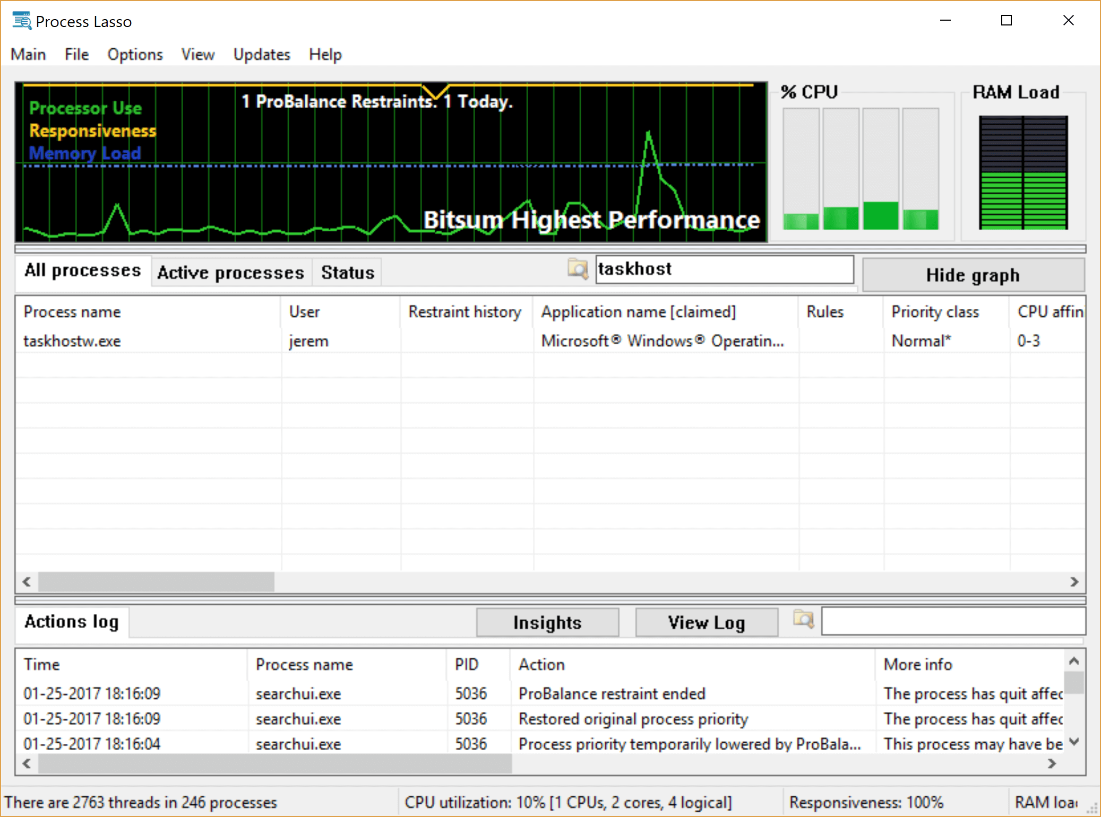The image size is (1101, 817).
Task: Click the '0-3' CPU affinity cell
Action: 1029,341
